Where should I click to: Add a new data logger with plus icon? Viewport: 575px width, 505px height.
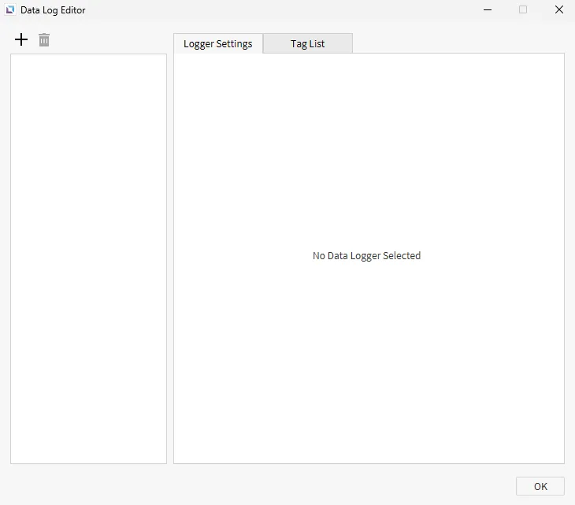click(21, 39)
